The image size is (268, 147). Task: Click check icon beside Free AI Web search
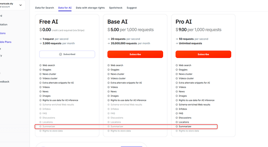click(40, 65)
